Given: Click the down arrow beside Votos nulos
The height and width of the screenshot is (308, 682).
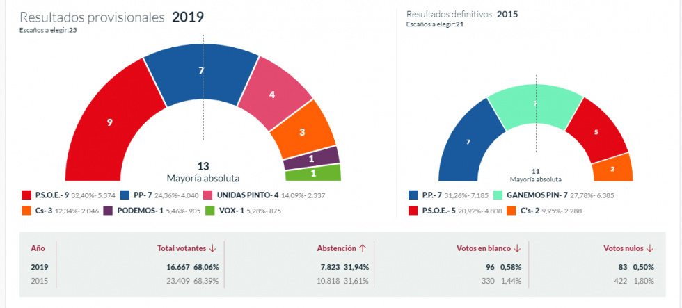Looking at the screenshot, I should 650,248.
